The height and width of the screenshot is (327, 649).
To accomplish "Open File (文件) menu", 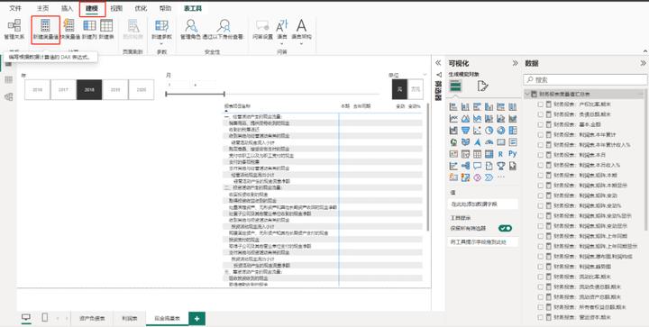I will click(15, 8).
